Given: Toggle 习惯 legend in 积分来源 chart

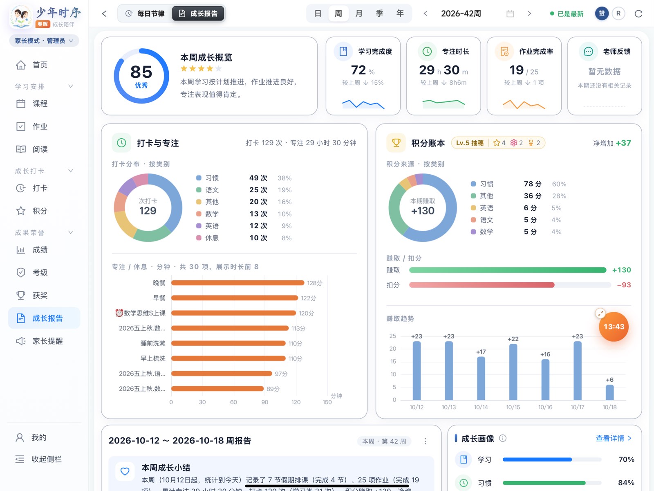Looking at the screenshot, I should [x=482, y=184].
